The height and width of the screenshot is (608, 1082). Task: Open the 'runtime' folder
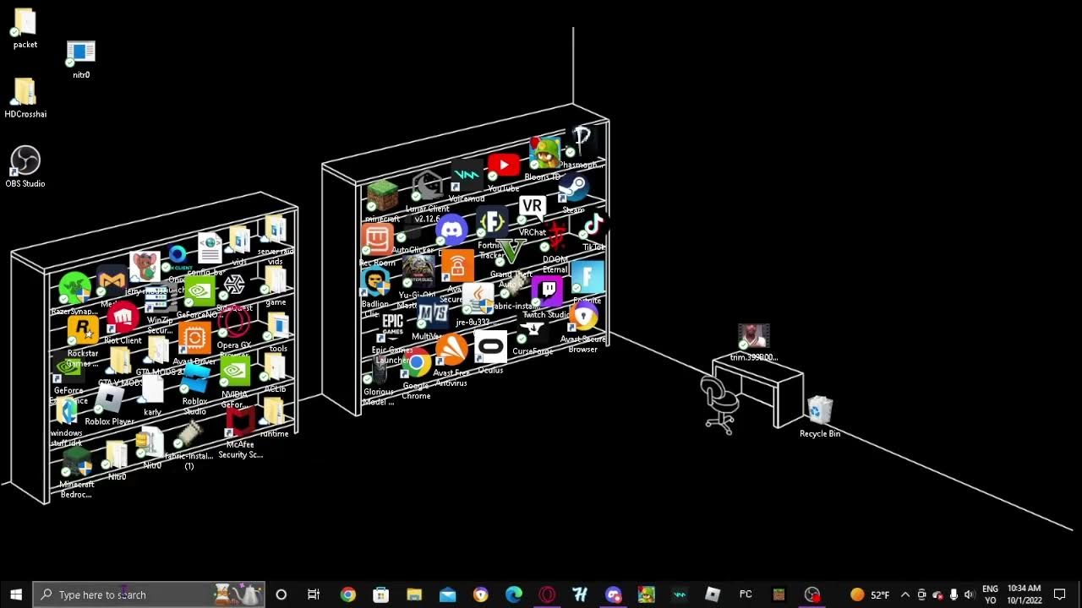(x=274, y=417)
